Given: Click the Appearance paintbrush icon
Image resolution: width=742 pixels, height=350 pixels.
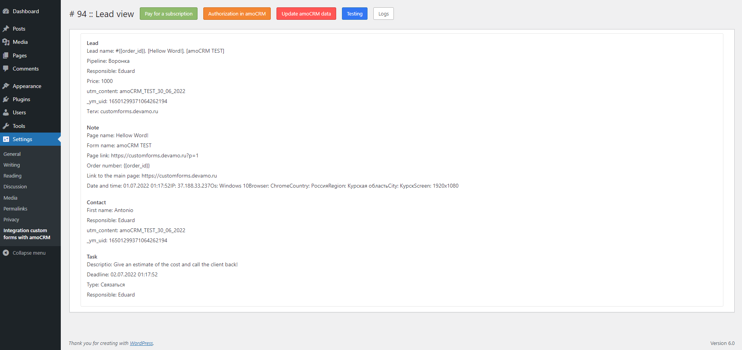Looking at the screenshot, I should (x=6, y=86).
